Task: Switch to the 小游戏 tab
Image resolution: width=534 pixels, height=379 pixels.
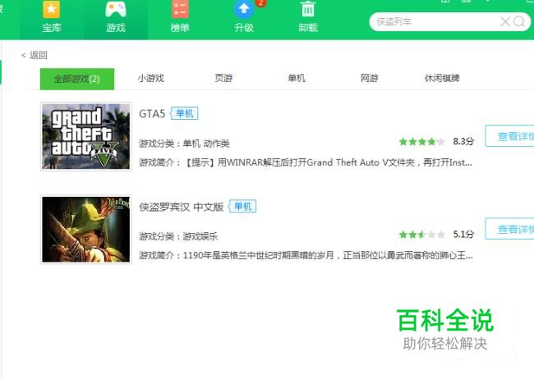Action: point(151,78)
